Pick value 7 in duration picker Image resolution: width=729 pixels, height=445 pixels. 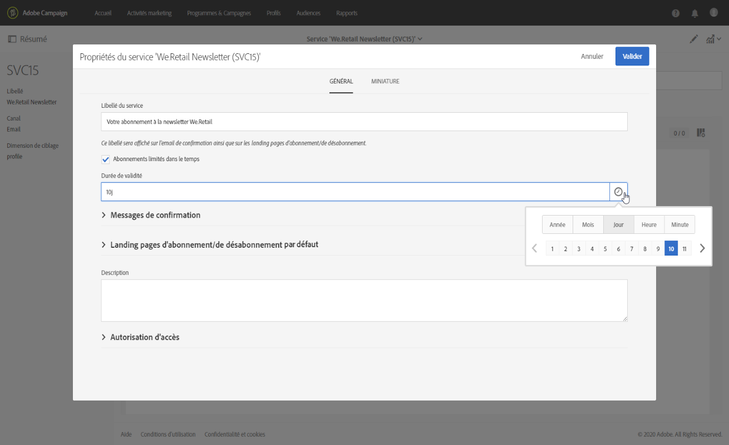(x=632, y=249)
